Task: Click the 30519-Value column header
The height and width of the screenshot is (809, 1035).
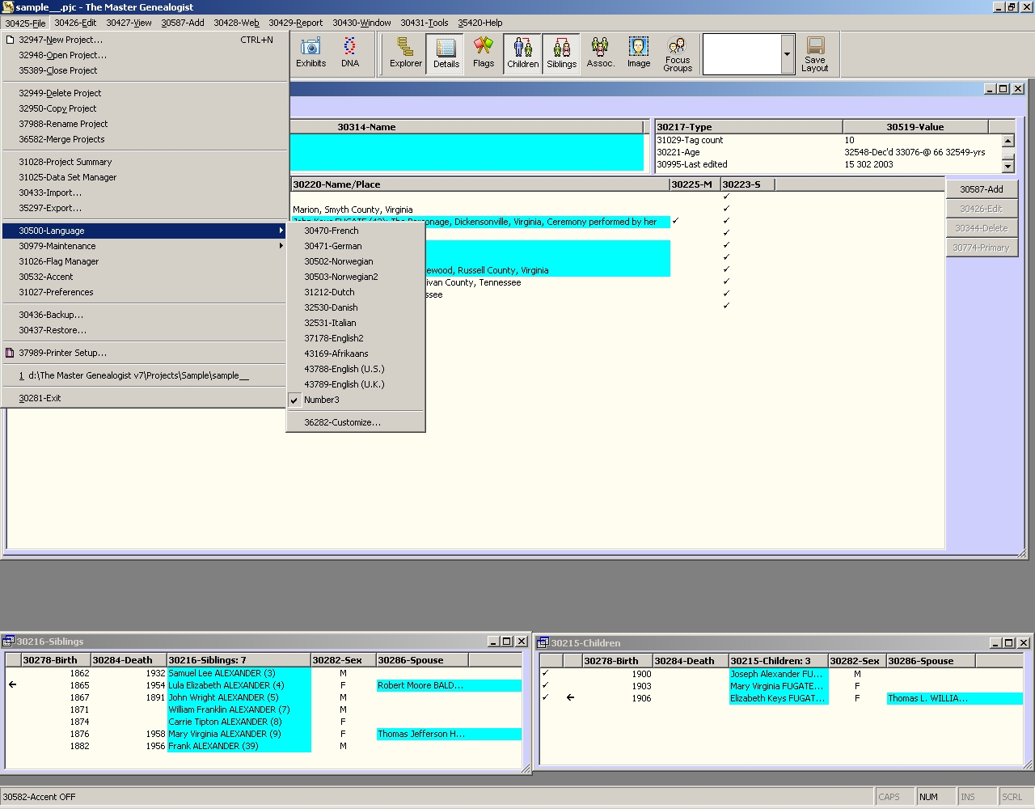Action: [915, 127]
